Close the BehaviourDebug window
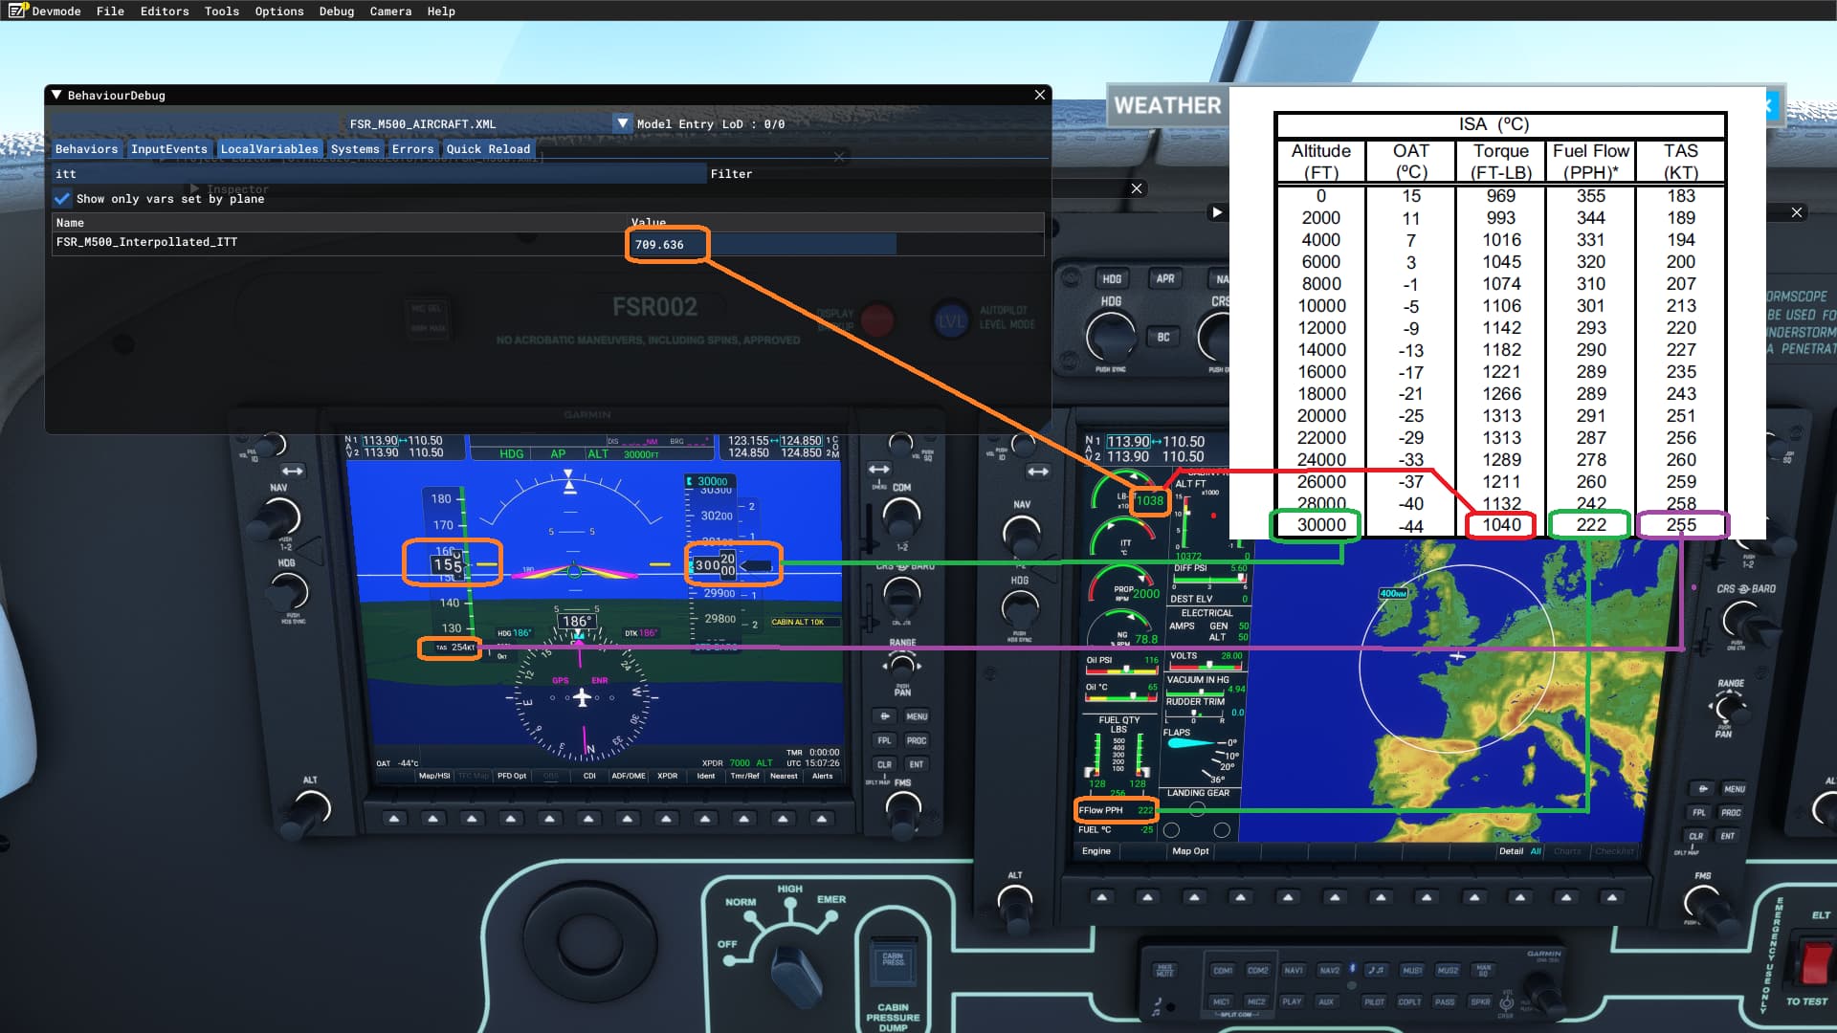The image size is (1837, 1033). point(1040,95)
